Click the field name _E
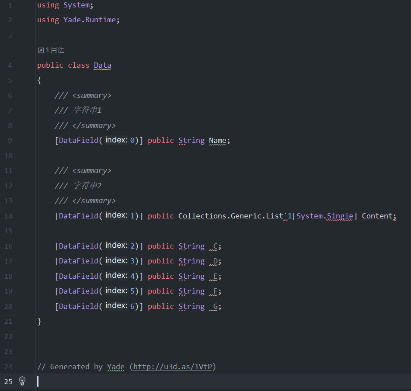411x391 pixels. click(x=213, y=276)
